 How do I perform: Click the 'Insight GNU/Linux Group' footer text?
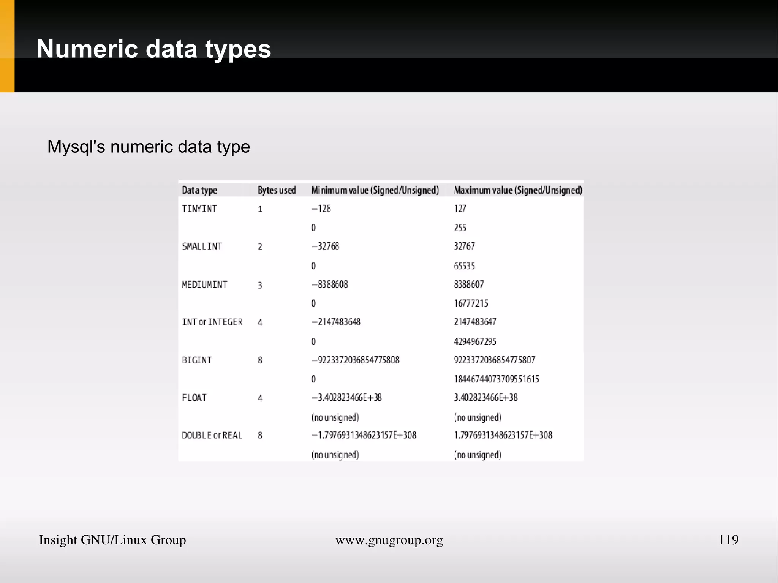point(112,540)
